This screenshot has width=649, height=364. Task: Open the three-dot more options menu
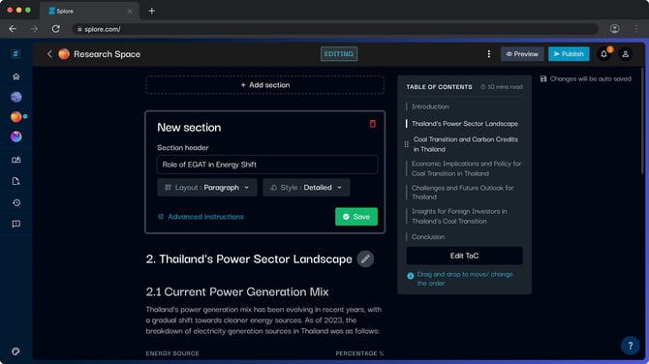(489, 54)
